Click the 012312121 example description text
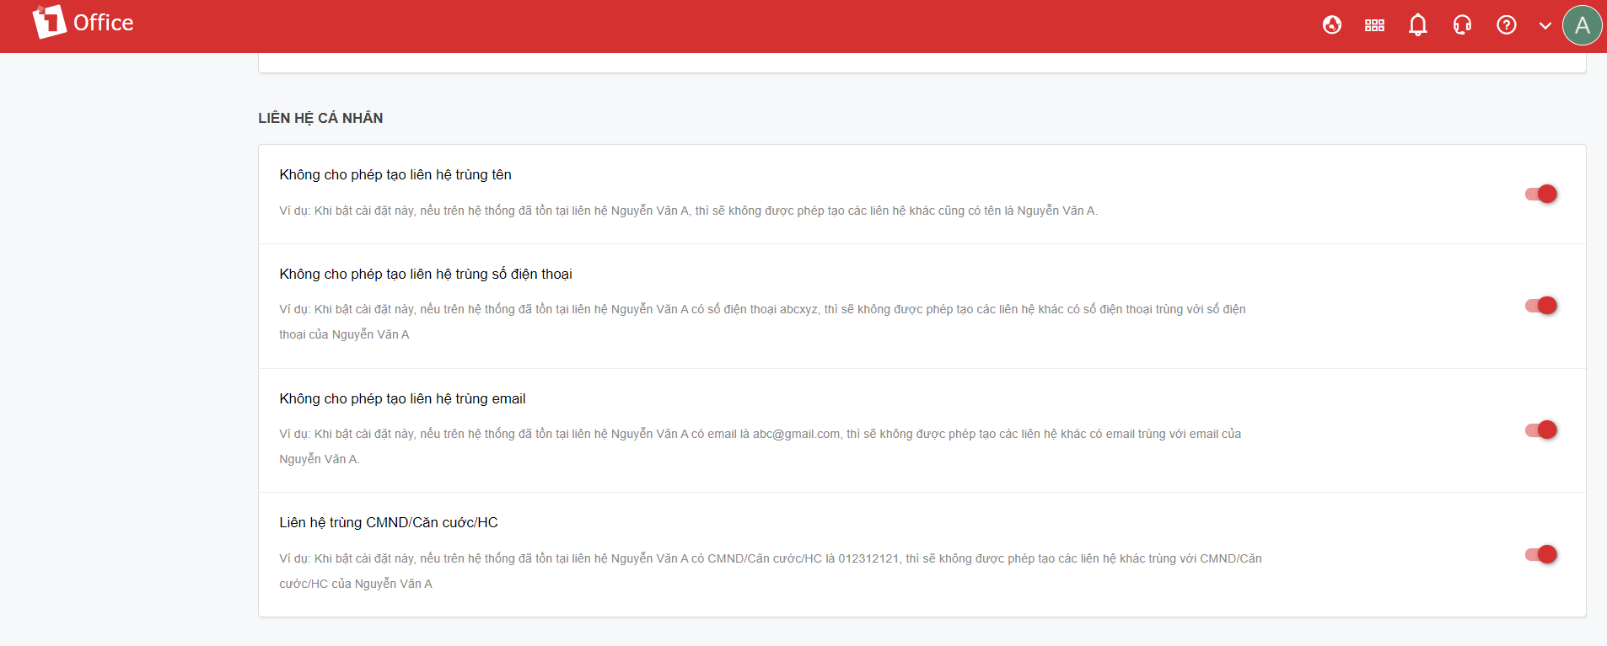 pos(770,559)
